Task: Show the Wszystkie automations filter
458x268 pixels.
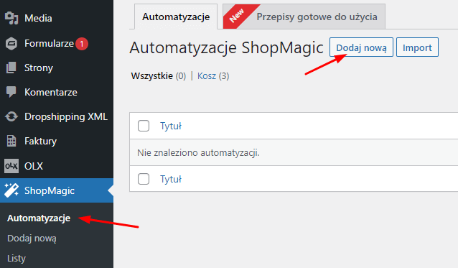Action: (159, 76)
